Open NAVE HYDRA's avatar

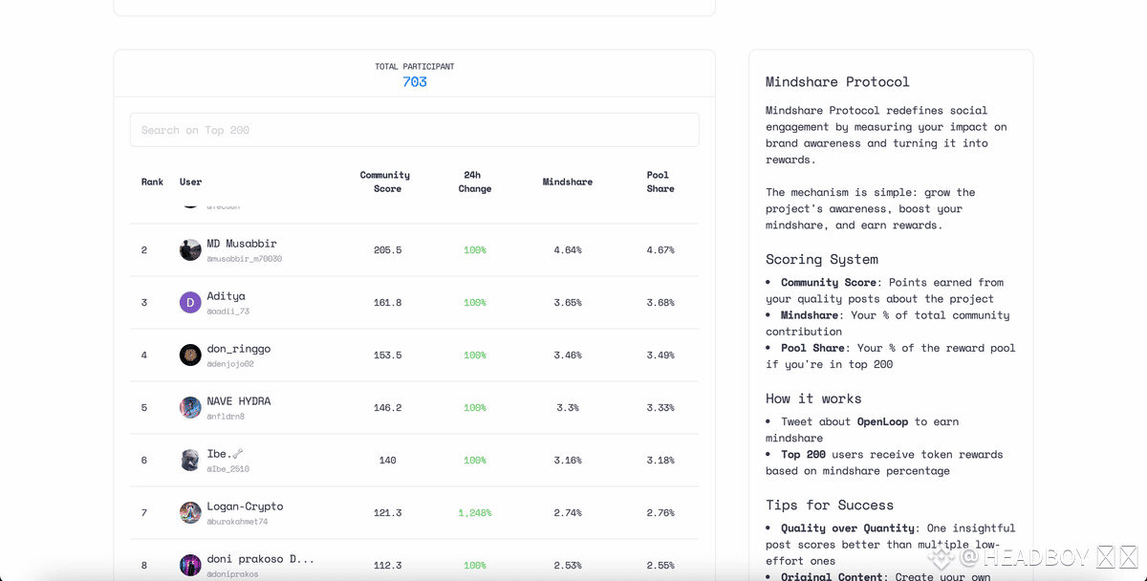(190, 408)
